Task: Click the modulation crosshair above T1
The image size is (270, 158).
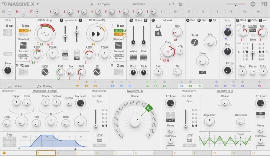Action: 216,82
